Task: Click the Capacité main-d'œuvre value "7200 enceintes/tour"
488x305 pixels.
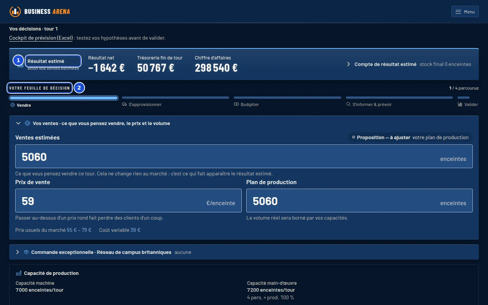Action: tap(271, 290)
